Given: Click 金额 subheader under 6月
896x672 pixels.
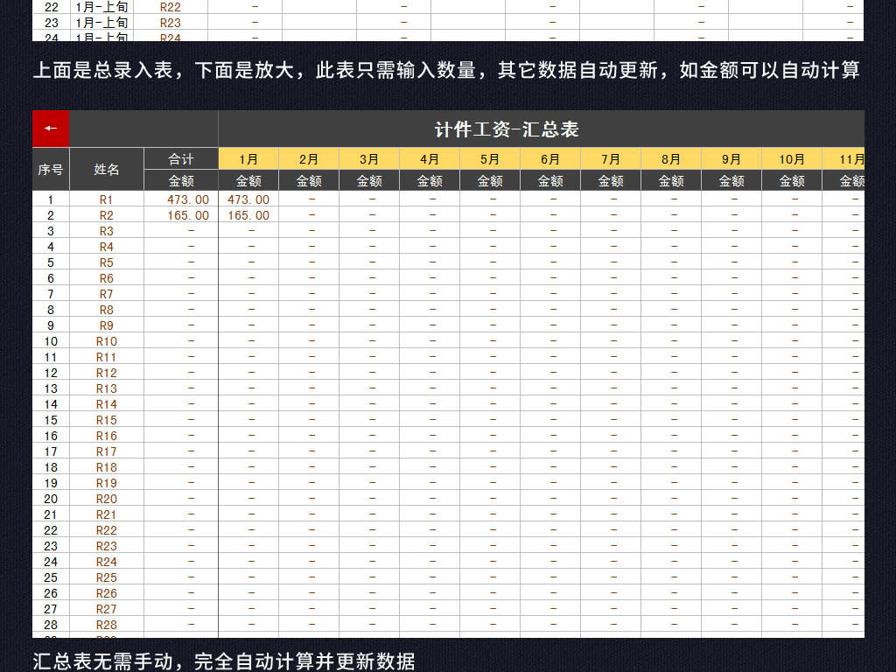Looking at the screenshot, I should point(550,180).
